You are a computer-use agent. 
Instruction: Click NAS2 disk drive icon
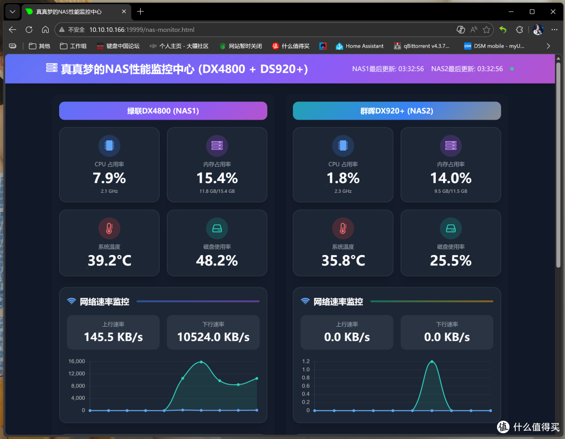click(x=451, y=228)
